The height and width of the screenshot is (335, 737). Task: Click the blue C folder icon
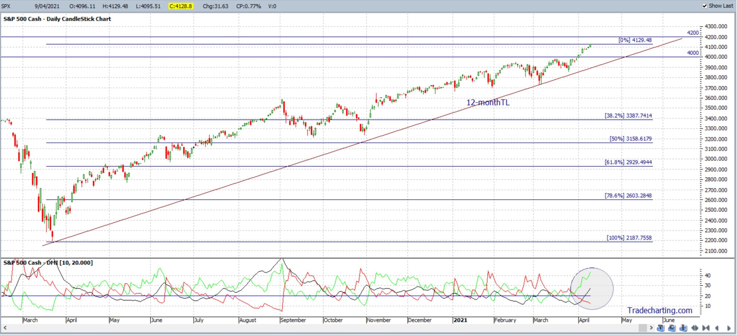pyautogui.click(x=672, y=328)
